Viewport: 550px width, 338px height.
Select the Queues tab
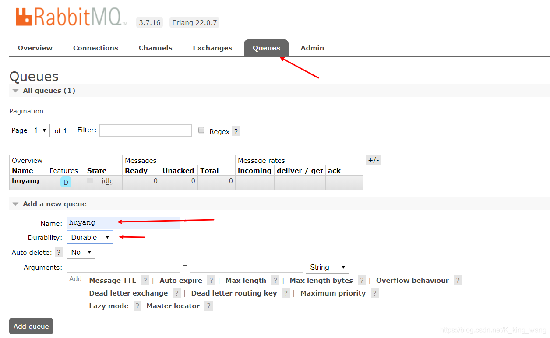(x=266, y=48)
